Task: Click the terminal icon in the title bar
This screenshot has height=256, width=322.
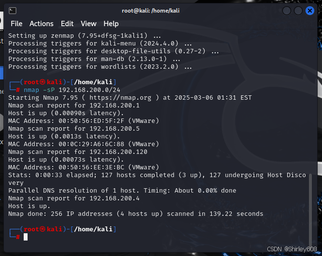Action: coord(13,11)
